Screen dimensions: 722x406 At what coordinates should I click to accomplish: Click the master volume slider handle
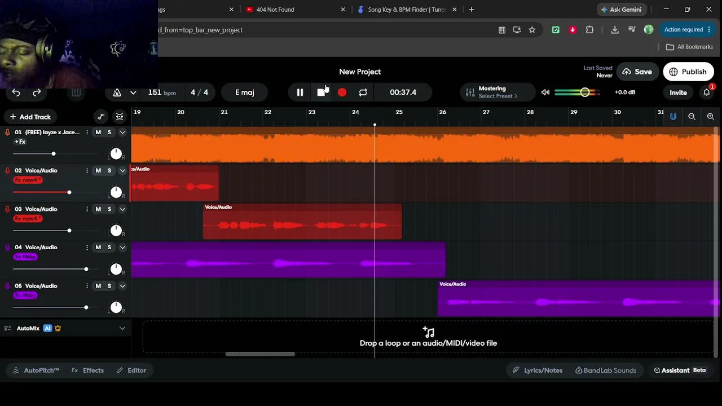585,92
